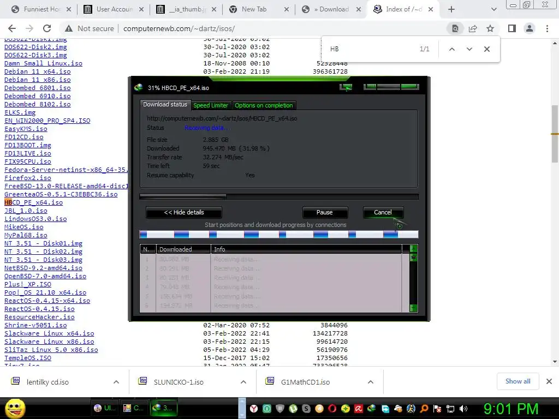Image resolution: width=559 pixels, height=419 pixels.
Task: Open the Chrome side panel icon
Action: [x=512, y=28]
